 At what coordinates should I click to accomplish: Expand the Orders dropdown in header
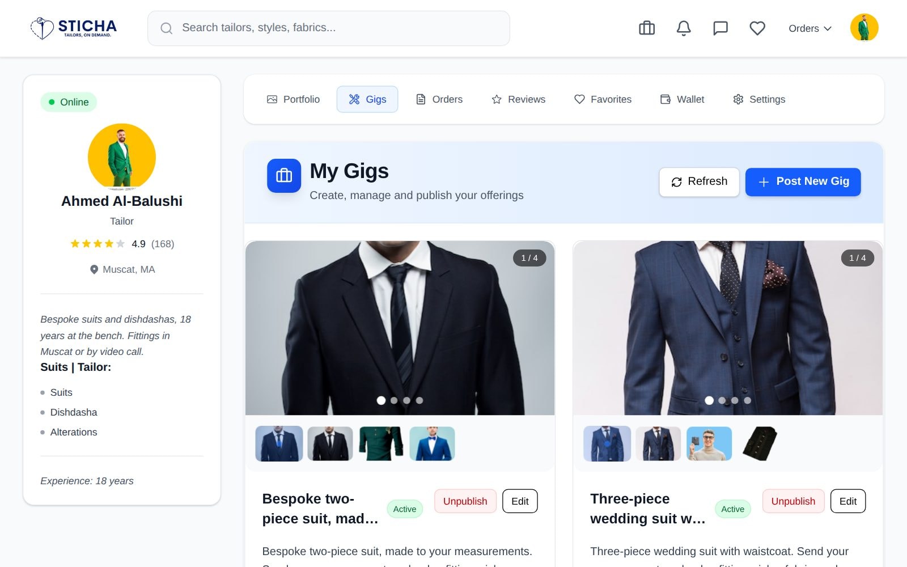pos(810,28)
